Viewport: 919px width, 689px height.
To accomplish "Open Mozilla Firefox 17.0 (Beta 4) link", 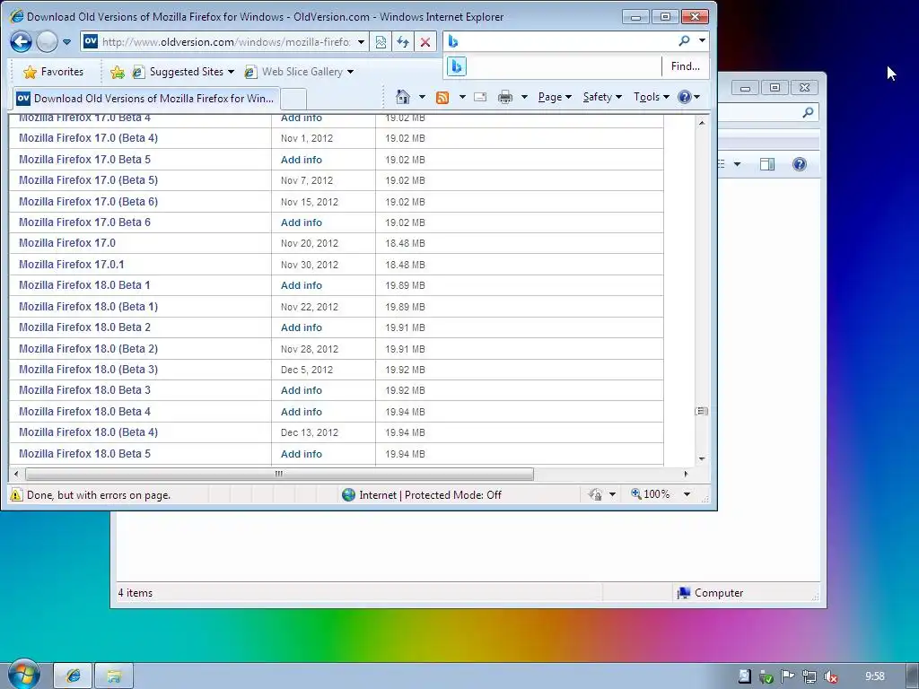I will click(88, 138).
